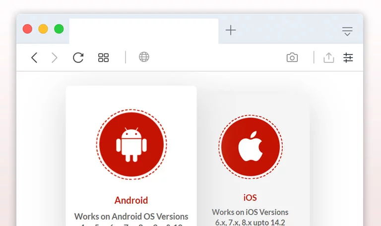381x226 pixels.
Task: Reload the page with refresh icon
Action: (78, 58)
